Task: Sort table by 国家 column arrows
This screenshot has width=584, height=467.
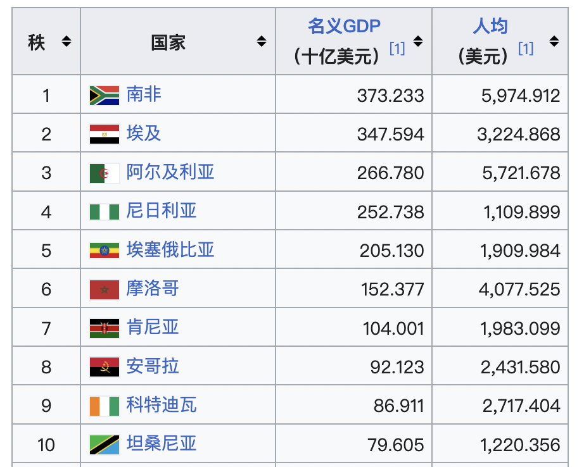Action: click(x=262, y=42)
